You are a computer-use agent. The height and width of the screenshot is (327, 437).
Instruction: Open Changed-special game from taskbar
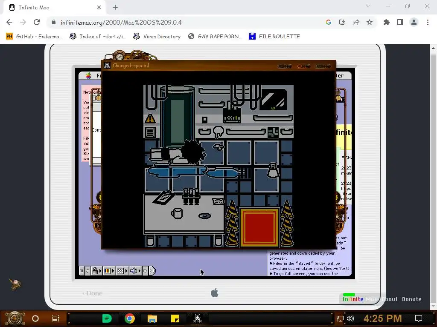(x=198, y=318)
